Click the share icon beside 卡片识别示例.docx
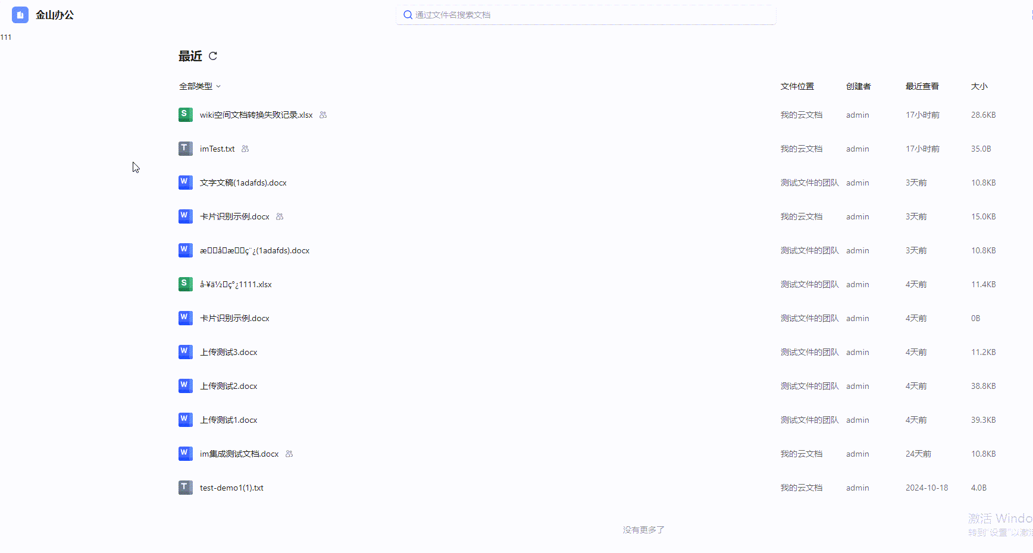The width and height of the screenshot is (1033, 553). tap(280, 216)
